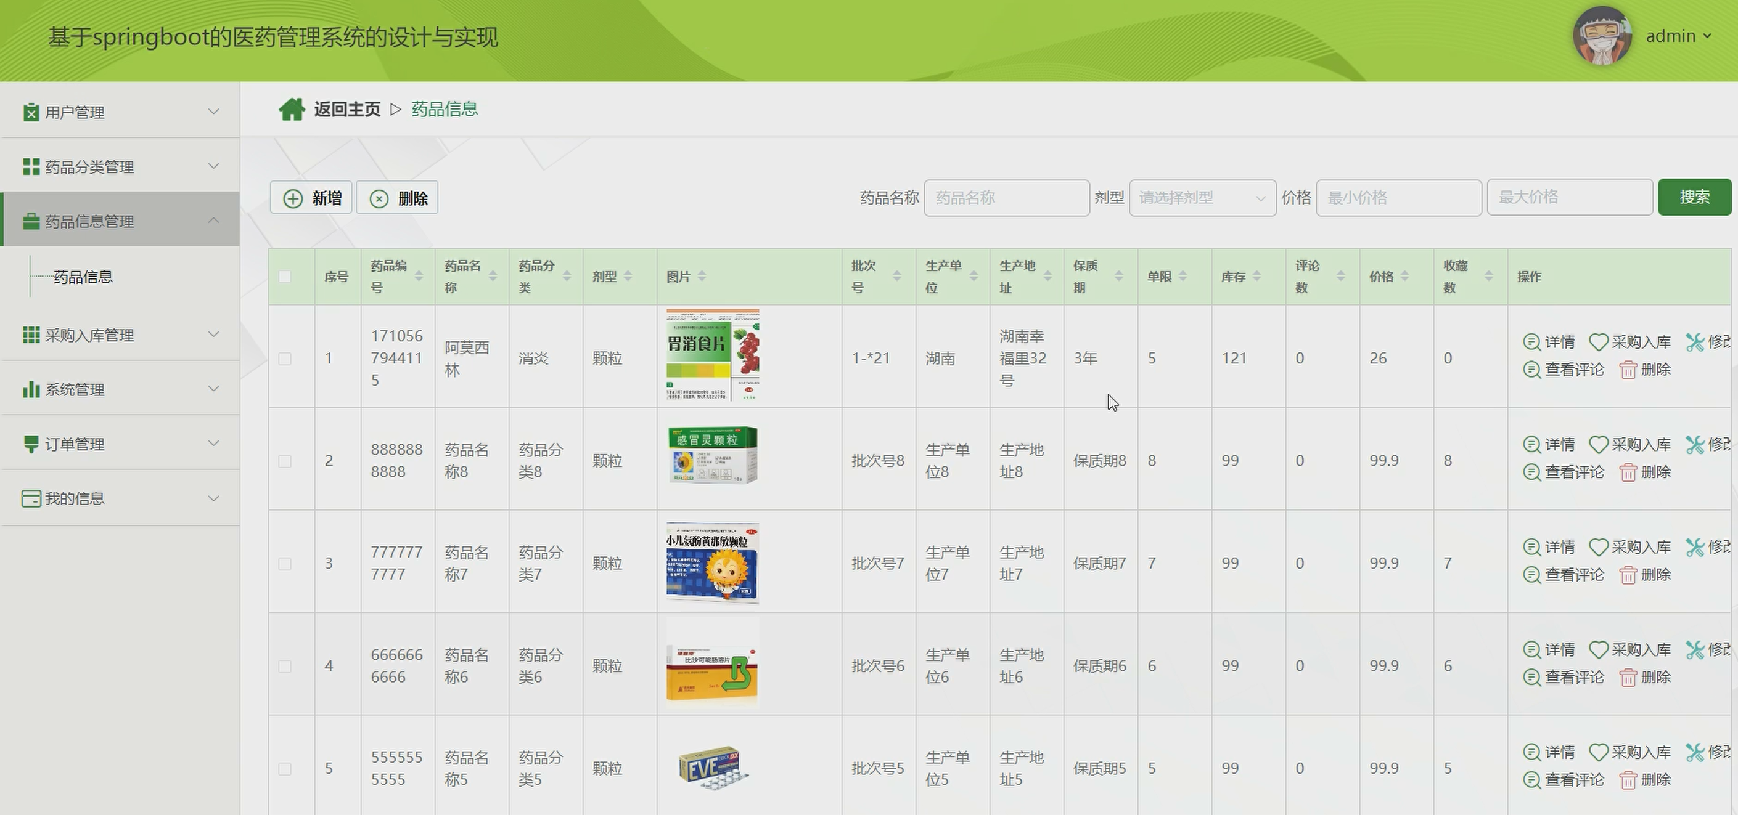Screen dimensions: 1738x815
Task: Check the box for row 1 阿莫西林
Action: (x=285, y=359)
